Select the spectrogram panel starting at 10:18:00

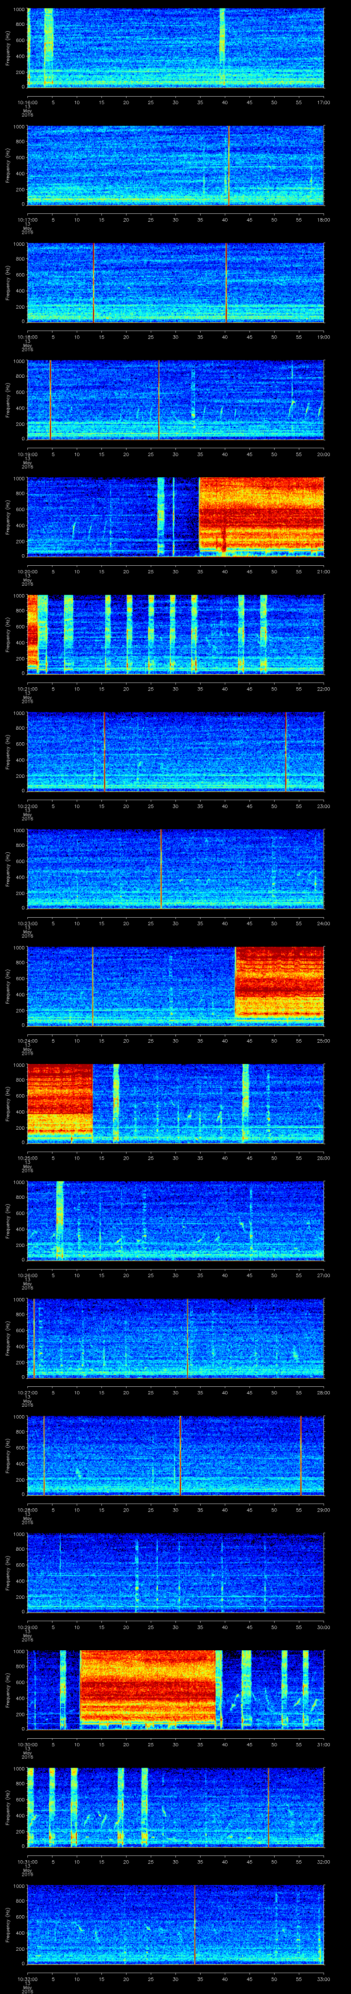click(175, 283)
